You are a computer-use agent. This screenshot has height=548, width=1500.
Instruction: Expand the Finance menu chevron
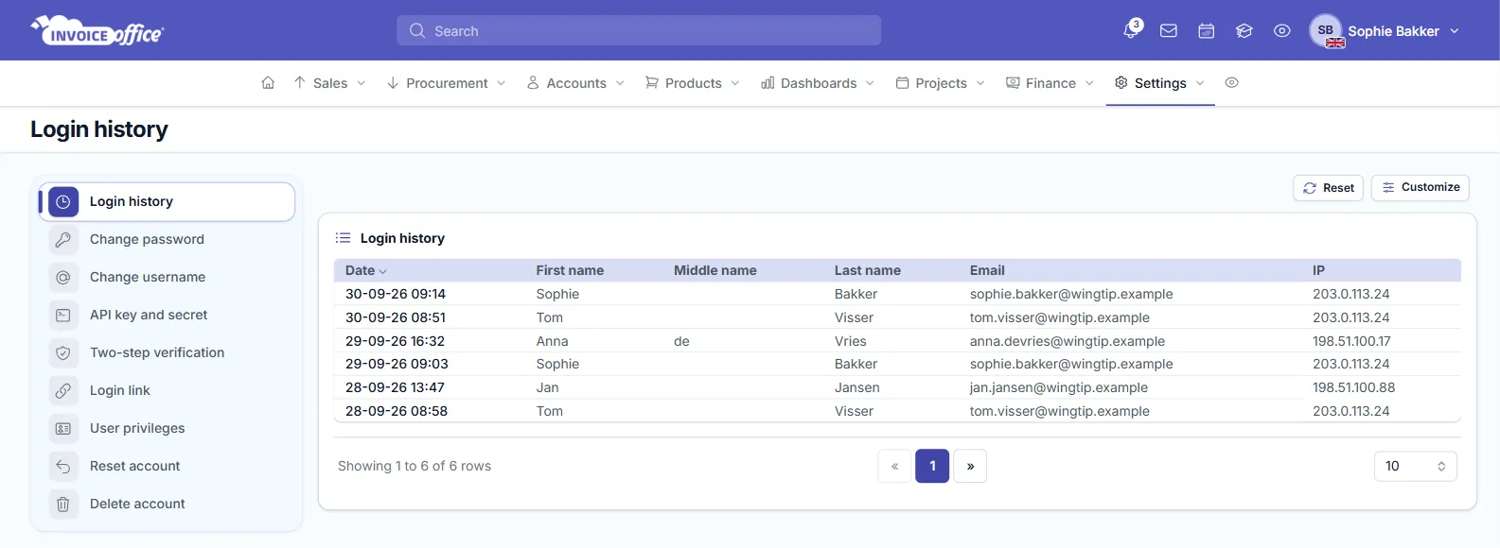pyautogui.click(x=1089, y=83)
